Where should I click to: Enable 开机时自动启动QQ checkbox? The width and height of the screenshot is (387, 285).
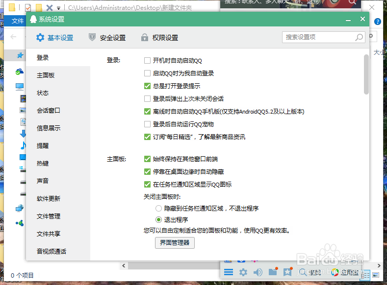tap(147, 61)
